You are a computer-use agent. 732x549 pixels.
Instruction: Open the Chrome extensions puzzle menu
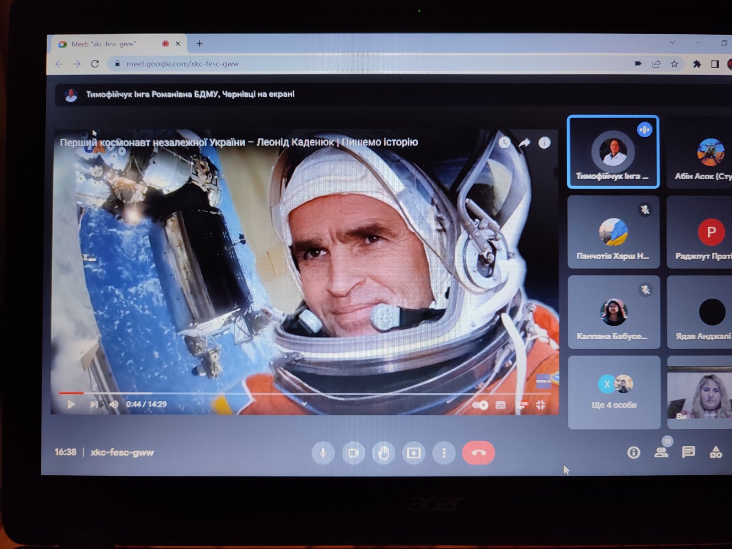[x=697, y=64]
